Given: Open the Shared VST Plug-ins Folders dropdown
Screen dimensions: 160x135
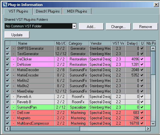Looking at the screenshot, I should coord(74,26).
